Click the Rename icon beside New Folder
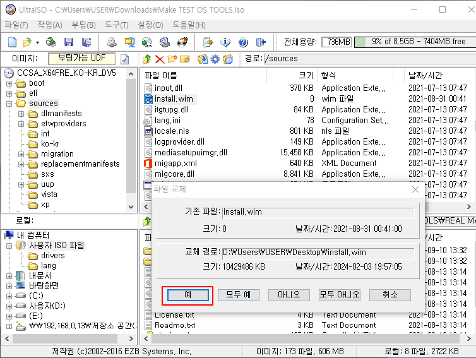Viewport: 476px width, 358px height. click(x=184, y=59)
